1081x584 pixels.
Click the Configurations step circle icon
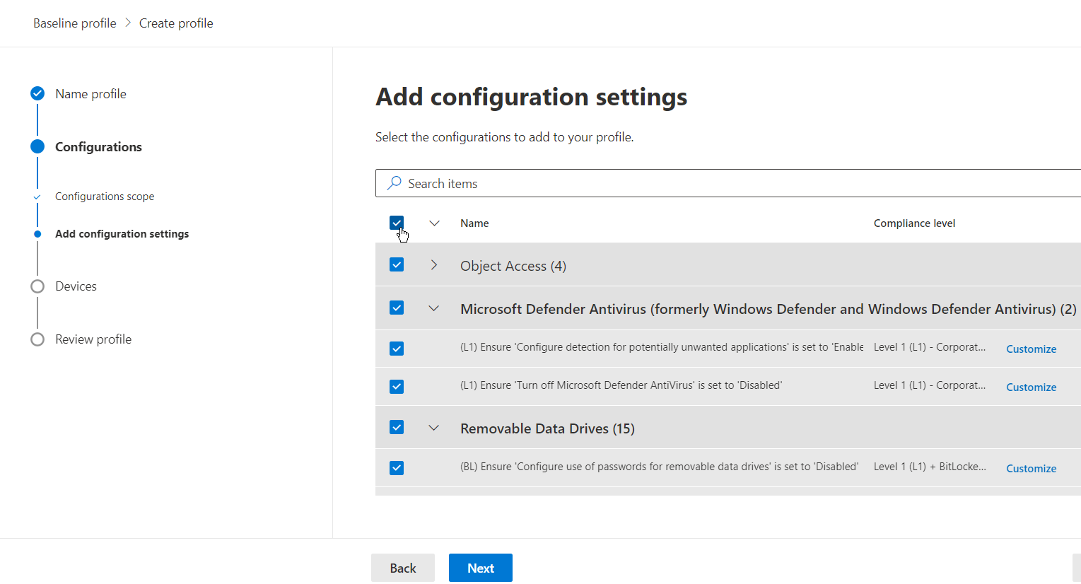[x=37, y=146]
